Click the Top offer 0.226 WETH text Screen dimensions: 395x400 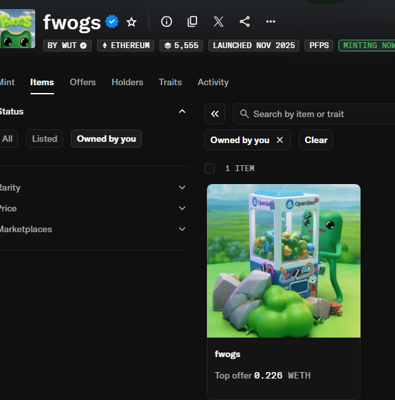click(x=262, y=375)
